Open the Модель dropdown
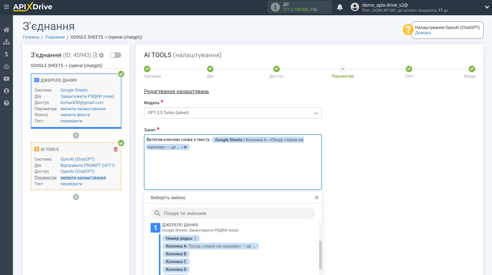This screenshot has width=492, height=275. [233, 113]
